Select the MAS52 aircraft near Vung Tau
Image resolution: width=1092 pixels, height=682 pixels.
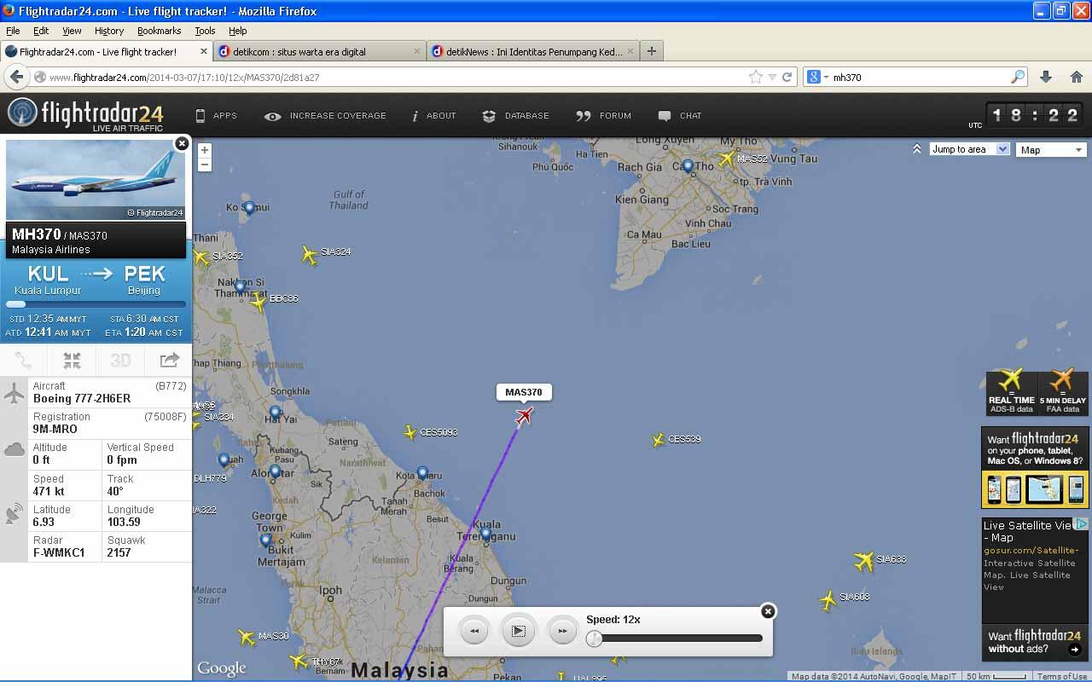click(x=726, y=159)
